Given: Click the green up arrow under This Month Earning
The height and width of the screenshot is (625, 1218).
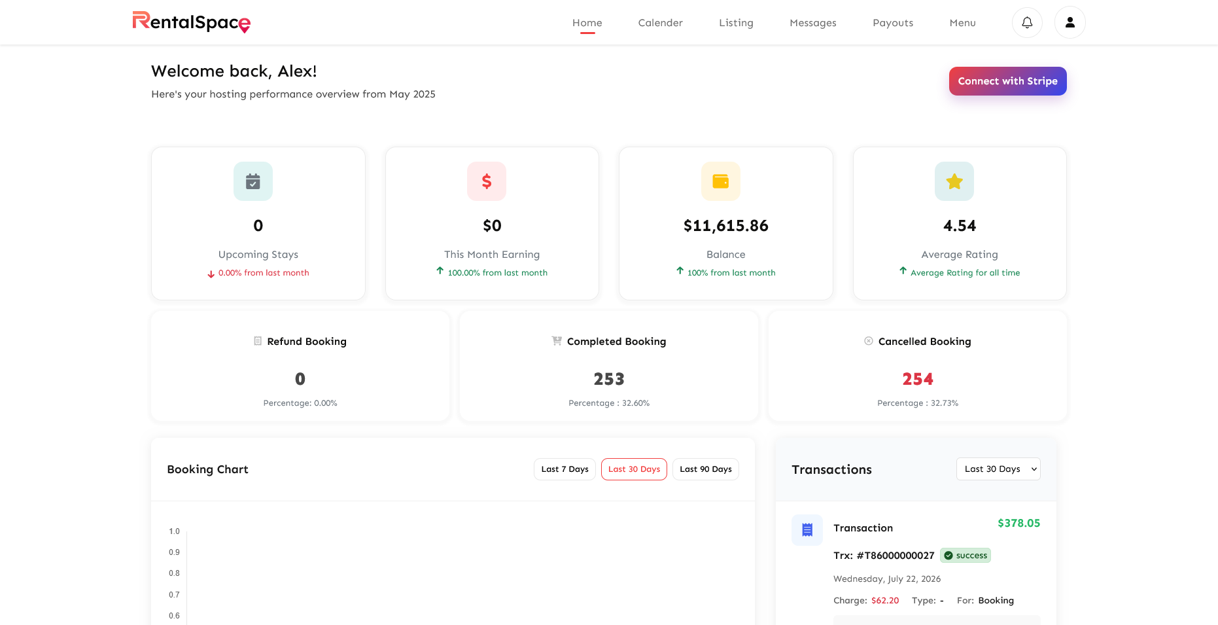Looking at the screenshot, I should pos(440,271).
